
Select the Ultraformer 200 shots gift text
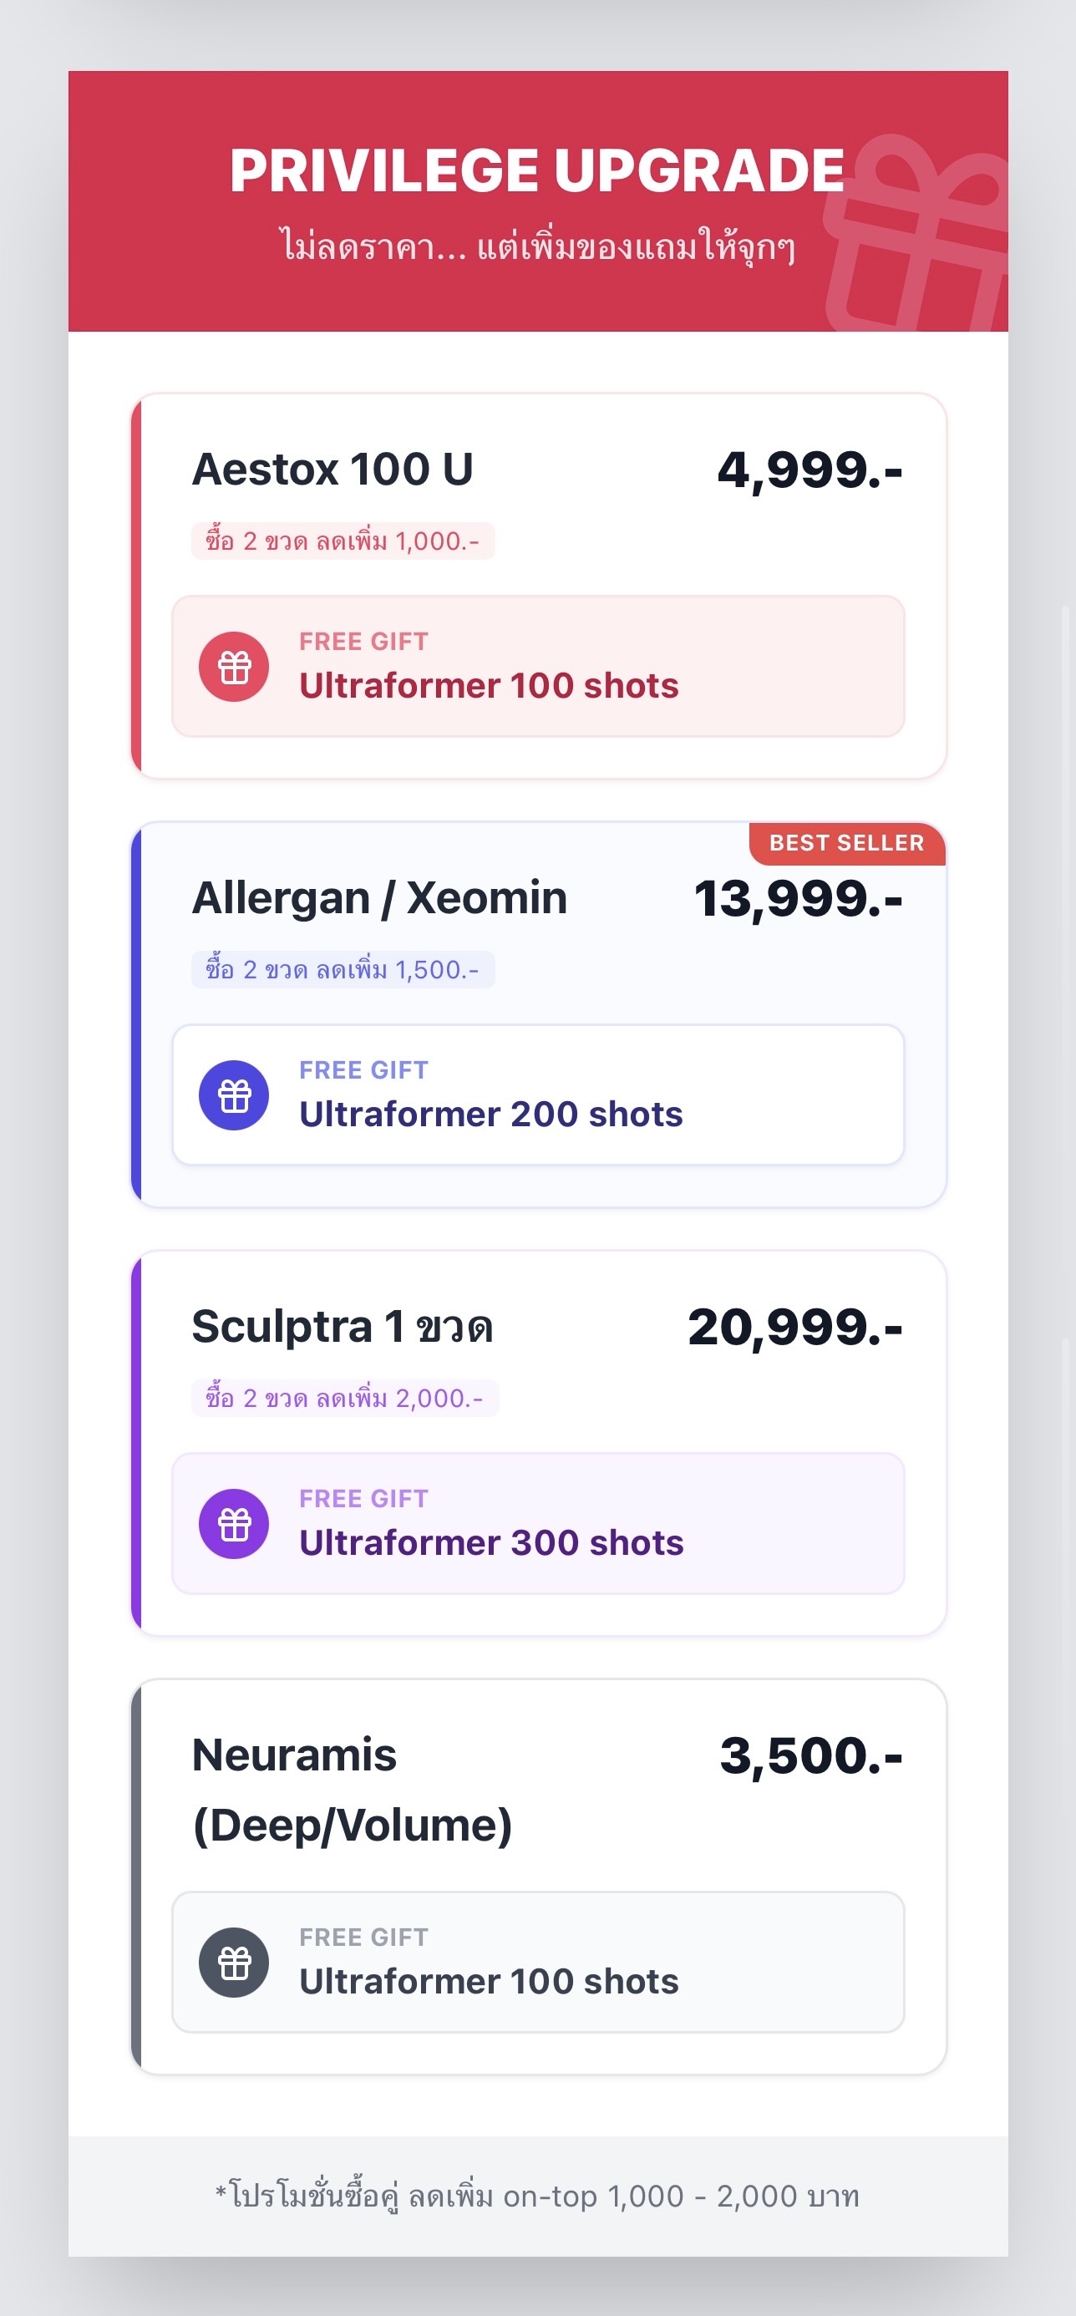click(x=491, y=1115)
